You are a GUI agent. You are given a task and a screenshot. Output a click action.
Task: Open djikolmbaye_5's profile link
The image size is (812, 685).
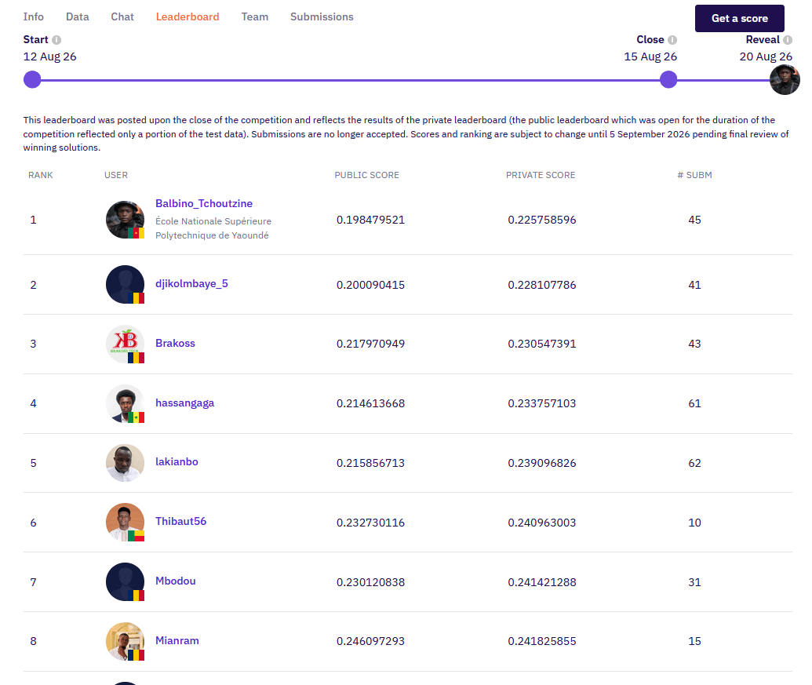pos(191,284)
